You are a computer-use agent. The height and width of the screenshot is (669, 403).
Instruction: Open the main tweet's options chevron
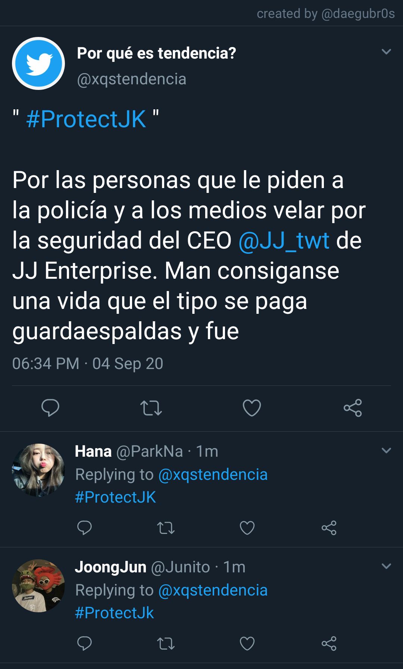click(x=387, y=51)
